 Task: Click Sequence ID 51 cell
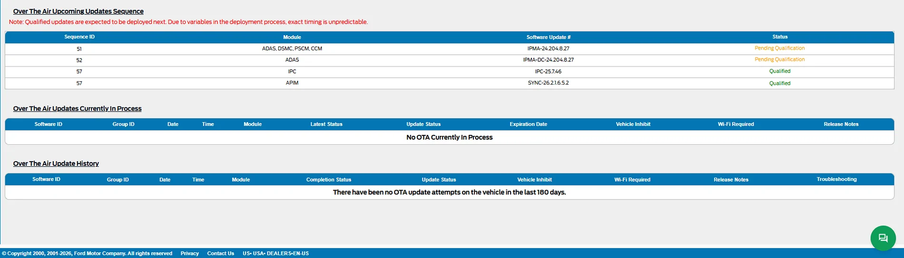point(79,49)
